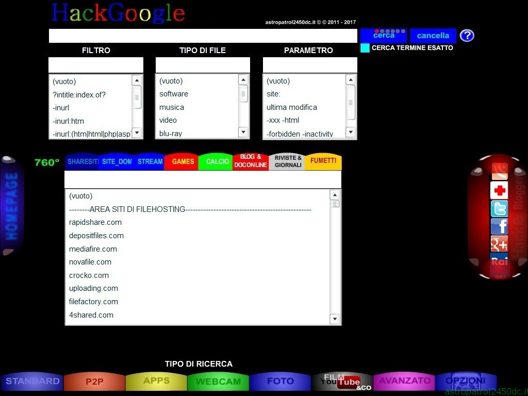Image resolution: width=528 pixels, height=396 pixels.
Task: Switch to the SHARESITI tab
Action: 82,161
